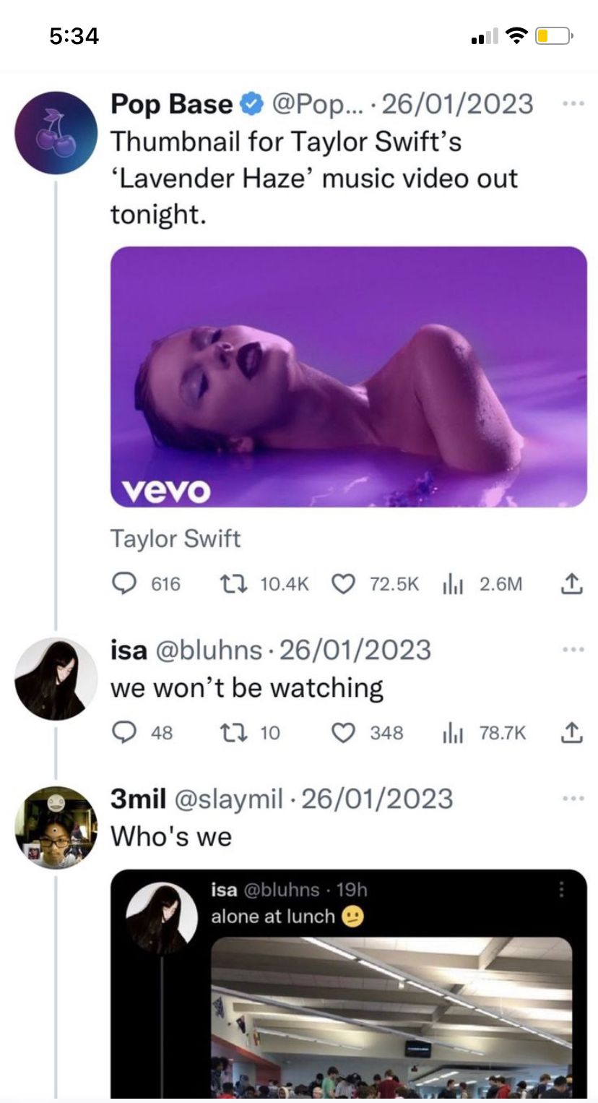Viewport: 598px width, 1103px height.
Task: Retweet isa's "we won't be watching" reply
Action: (x=230, y=733)
